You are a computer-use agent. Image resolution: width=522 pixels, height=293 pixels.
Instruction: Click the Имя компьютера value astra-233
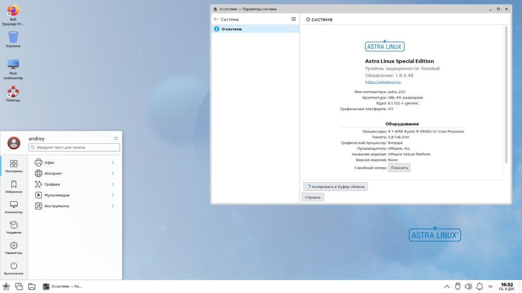click(396, 92)
